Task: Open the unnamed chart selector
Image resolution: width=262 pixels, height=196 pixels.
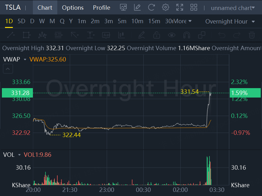Action: (x=233, y=8)
